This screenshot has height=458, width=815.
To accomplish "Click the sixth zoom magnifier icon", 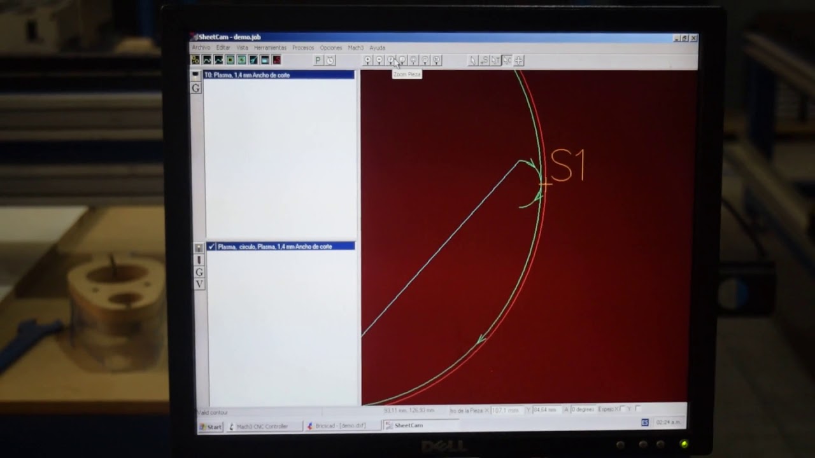I will click(x=425, y=60).
